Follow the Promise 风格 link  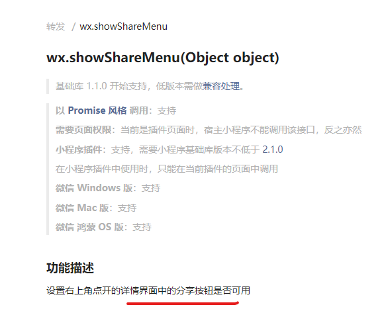click(x=97, y=110)
